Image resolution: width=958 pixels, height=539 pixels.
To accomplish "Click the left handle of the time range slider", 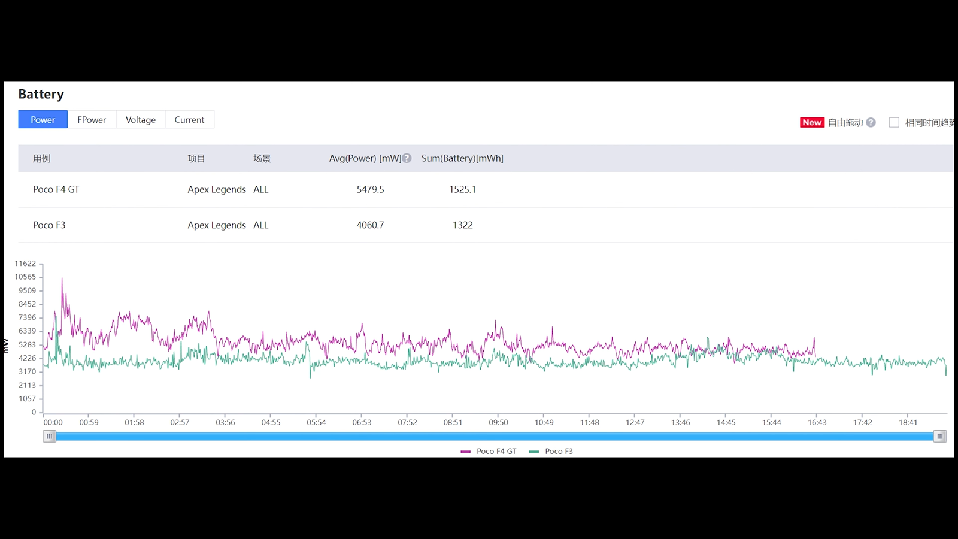I will pyautogui.click(x=50, y=437).
